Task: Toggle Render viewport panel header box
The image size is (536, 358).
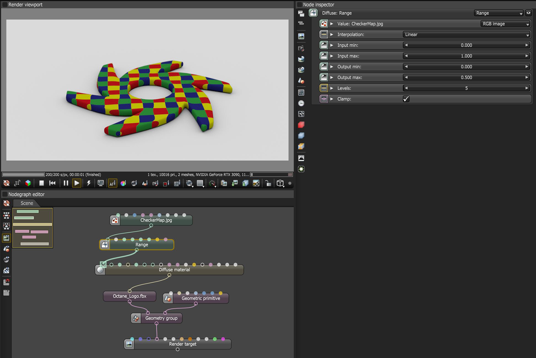Action: coord(5,5)
